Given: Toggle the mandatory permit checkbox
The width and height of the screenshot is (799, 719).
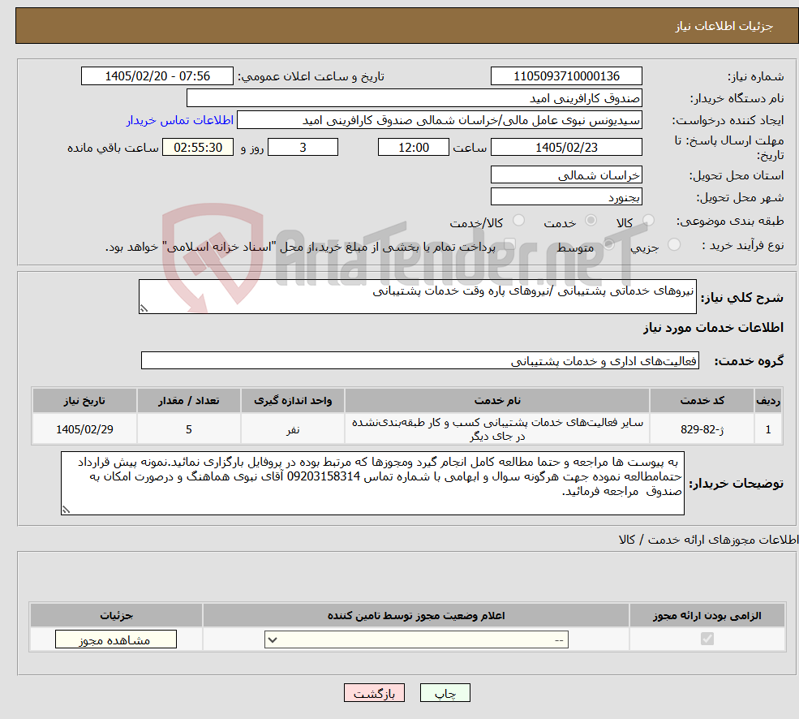Looking at the screenshot, I should (x=707, y=639).
